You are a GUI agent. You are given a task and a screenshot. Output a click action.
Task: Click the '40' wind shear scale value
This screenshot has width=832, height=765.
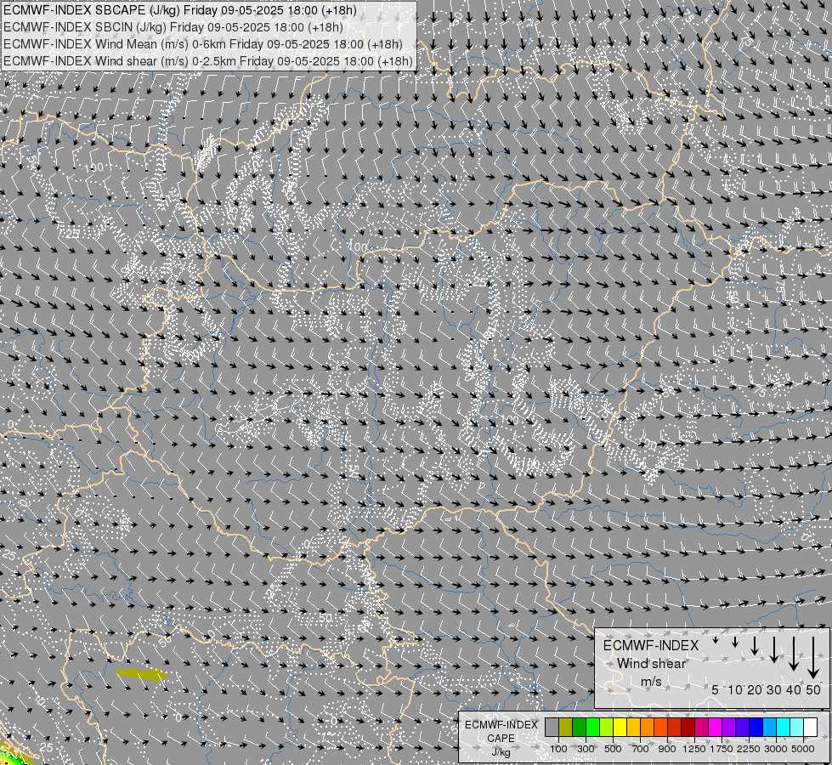(794, 689)
